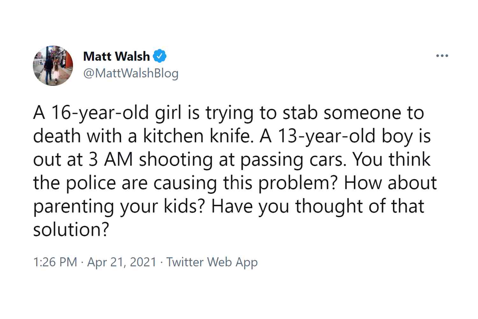Viewport: 478px width, 319px height.
Task: Click the 1:26 PM timestamp
Action: click(55, 262)
